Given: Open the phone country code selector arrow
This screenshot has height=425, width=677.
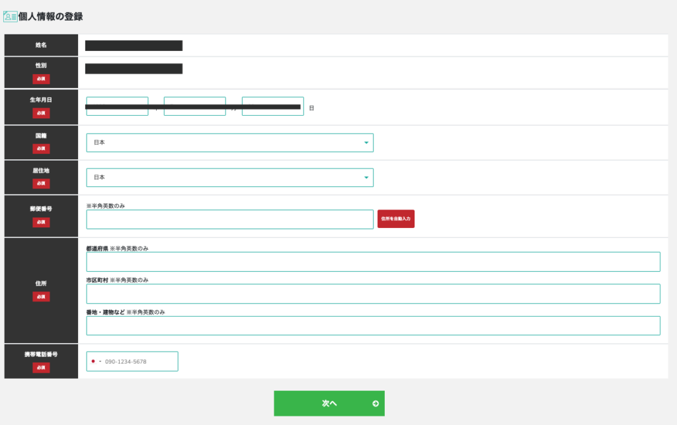Looking at the screenshot, I should pyautogui.click(x=100, y=362).
